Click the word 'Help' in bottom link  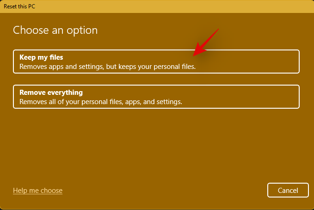click(20, 191)
